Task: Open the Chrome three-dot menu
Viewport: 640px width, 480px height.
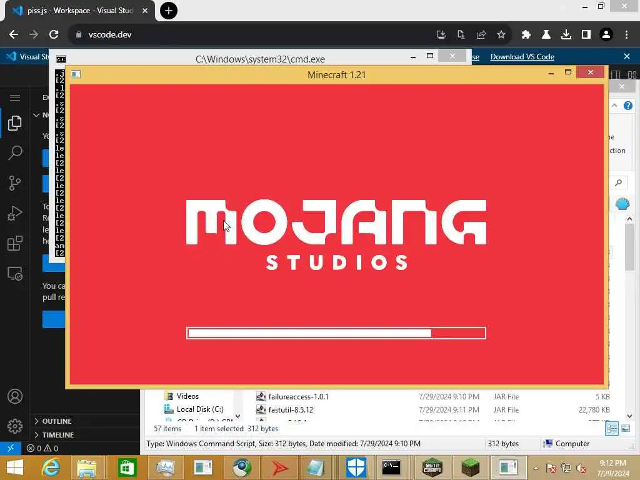Action: (x=626, y=35)
